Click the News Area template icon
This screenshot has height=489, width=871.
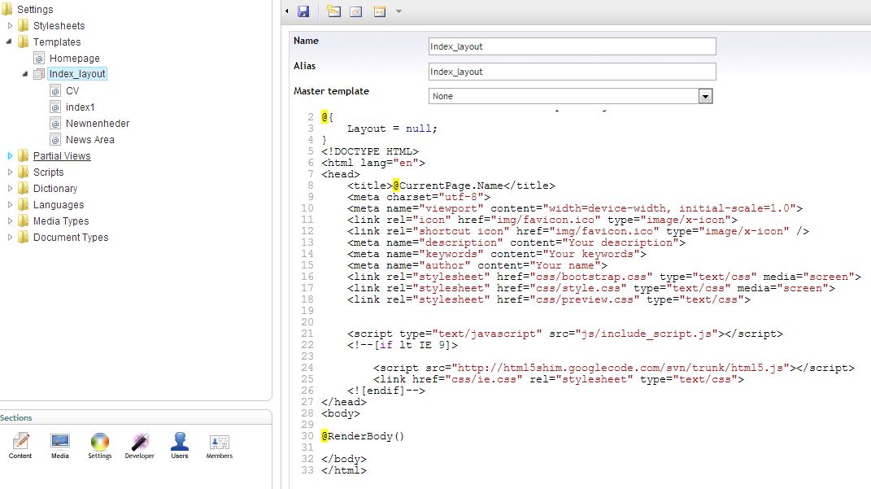pos(55,139)
